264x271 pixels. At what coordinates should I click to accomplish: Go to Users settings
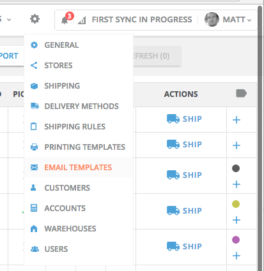[79, 249]
